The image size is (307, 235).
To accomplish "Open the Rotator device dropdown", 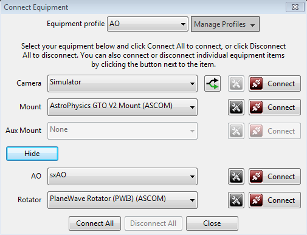I will click(122, 200).
